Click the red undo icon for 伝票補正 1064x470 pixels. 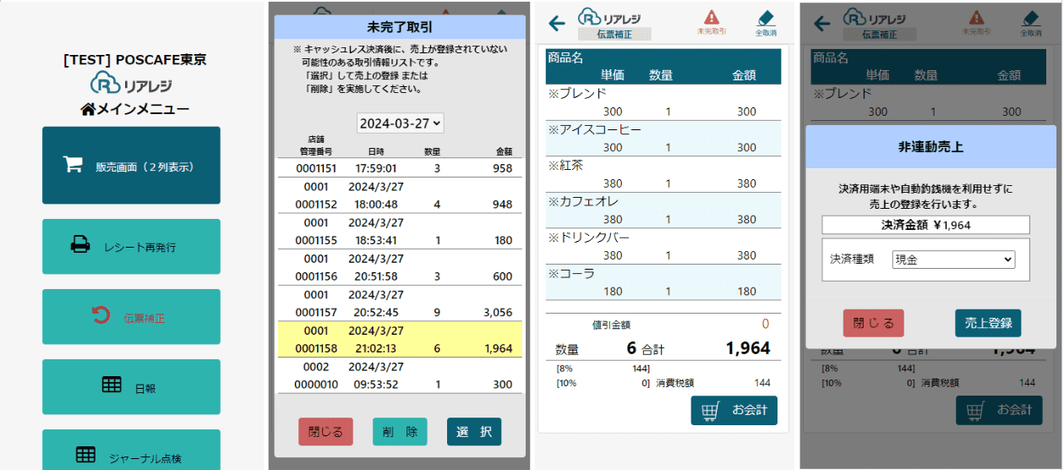101,316
